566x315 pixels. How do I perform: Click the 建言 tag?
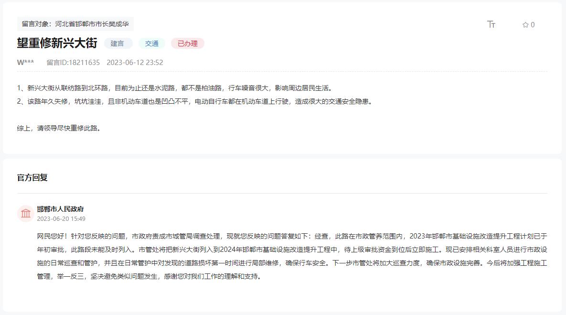(x=117, y=43)
